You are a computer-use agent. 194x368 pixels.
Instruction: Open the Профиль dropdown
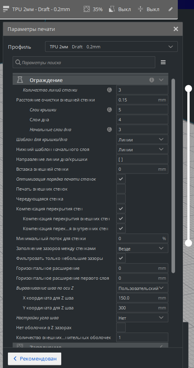point(111,47)
